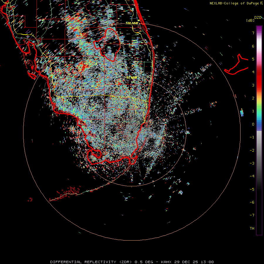Select the 2 value on the scale

coord(253,98)
